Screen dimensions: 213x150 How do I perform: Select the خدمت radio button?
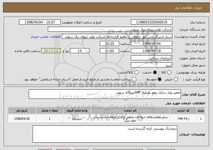tap(155, 72)
